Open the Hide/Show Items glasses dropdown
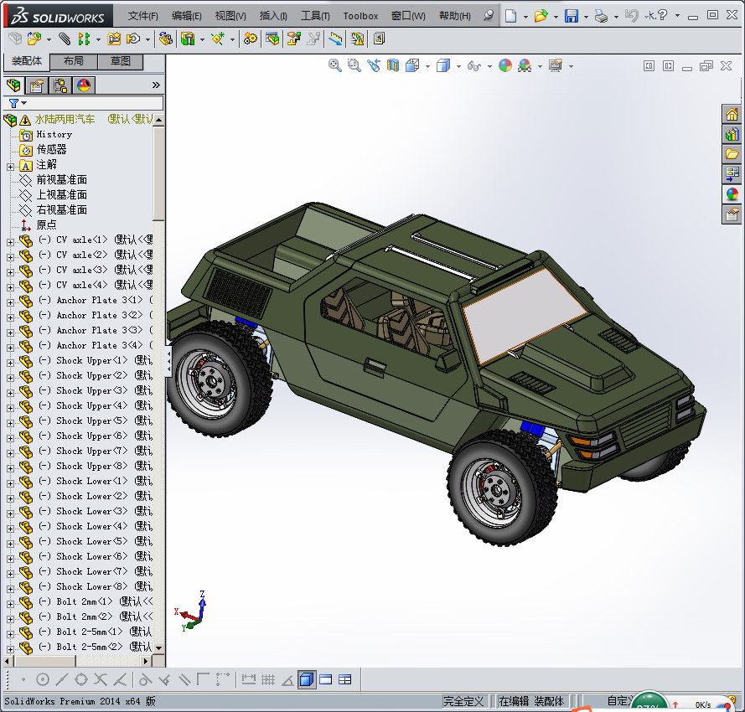The image size is (745, 712). click(489, 66)
